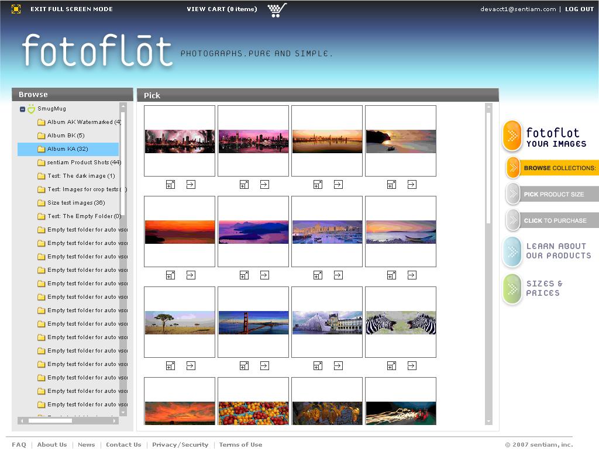This screenshot has height=449, width=599.
Task: Enlarge the red sunset sea photo
Action: [170, 275]
